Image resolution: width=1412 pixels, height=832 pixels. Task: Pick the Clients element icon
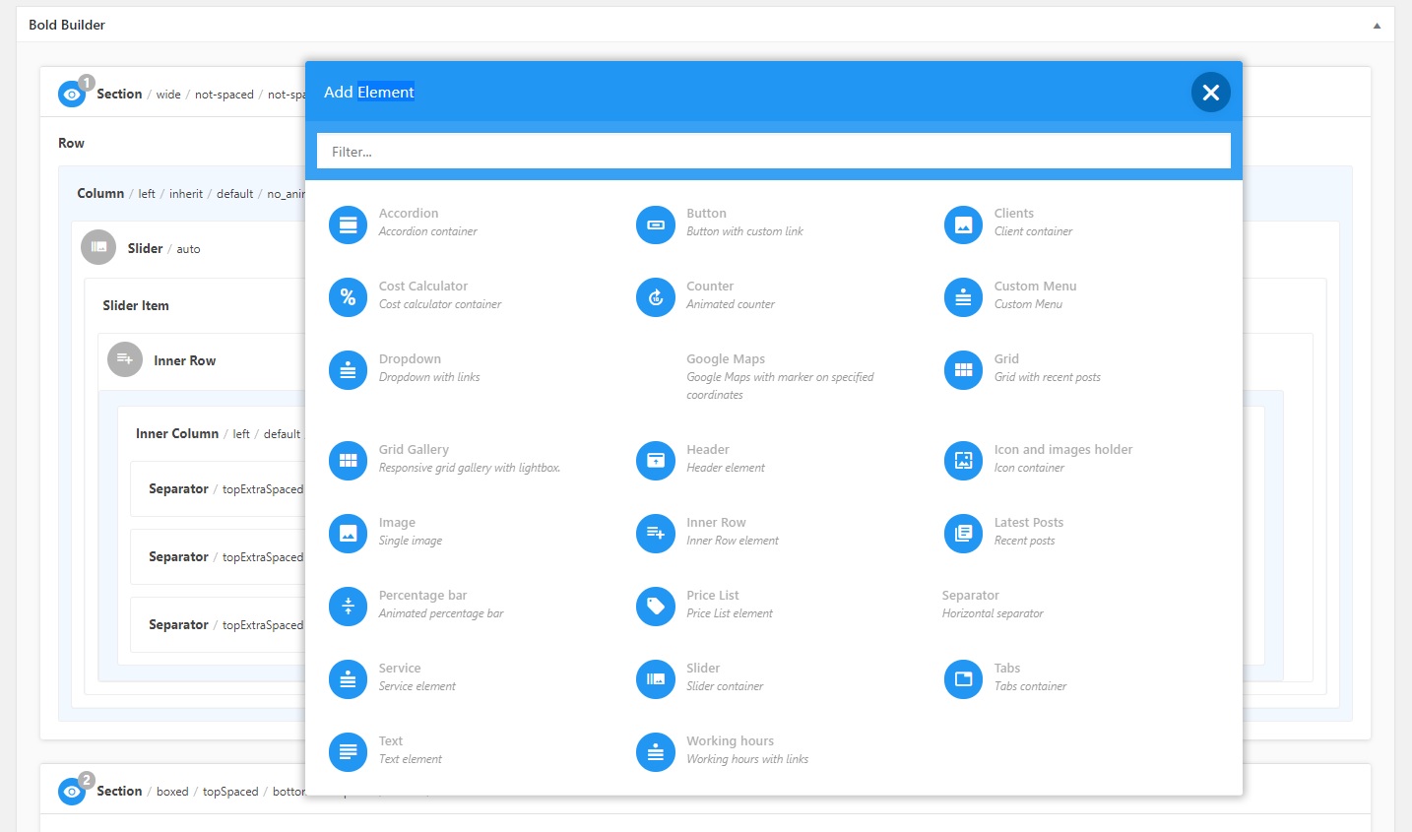coord(963,225)
